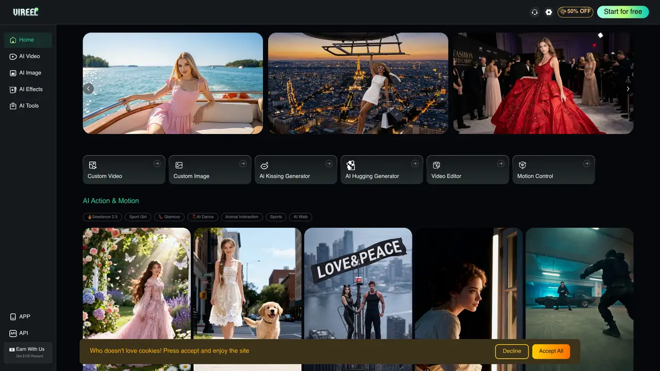Click the Video Editor card icon

436,165
